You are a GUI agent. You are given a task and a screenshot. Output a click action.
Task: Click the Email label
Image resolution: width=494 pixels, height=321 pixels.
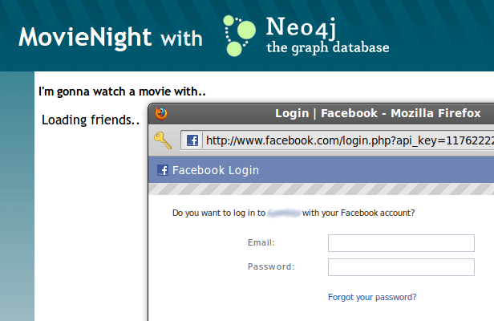point(261,242)
